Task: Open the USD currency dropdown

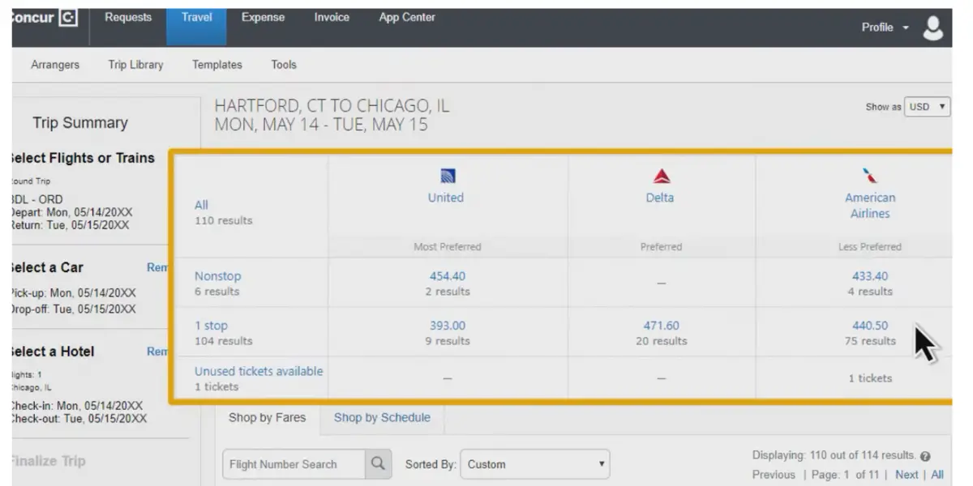Action: tap(927, 106)
